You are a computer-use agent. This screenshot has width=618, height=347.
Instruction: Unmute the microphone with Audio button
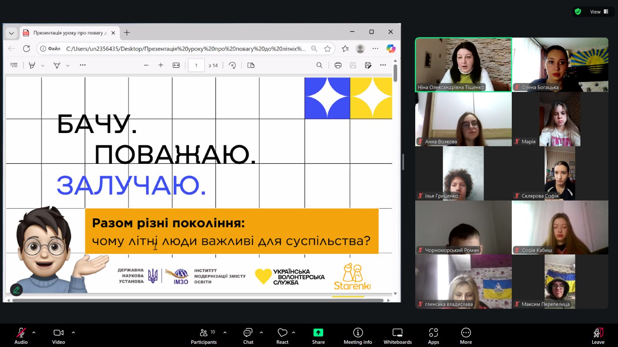tap(21, 335)
